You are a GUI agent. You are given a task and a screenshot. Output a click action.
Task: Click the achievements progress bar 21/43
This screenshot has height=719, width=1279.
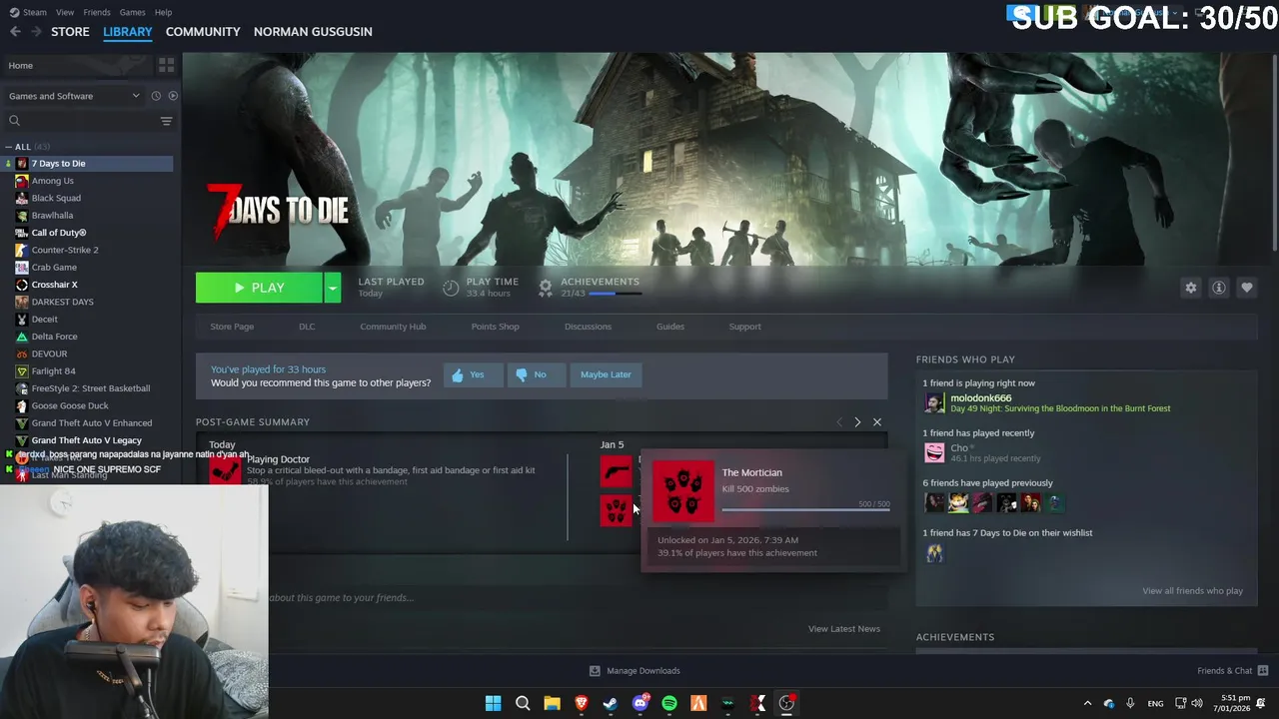[x=615, y=295]
